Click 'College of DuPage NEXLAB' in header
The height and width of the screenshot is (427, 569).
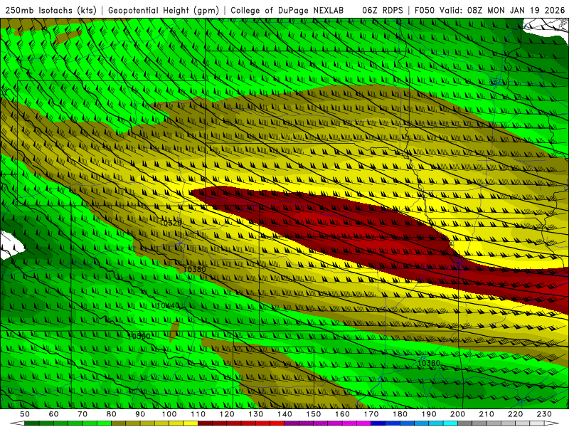pyautogui.click(x=287, y=11)
